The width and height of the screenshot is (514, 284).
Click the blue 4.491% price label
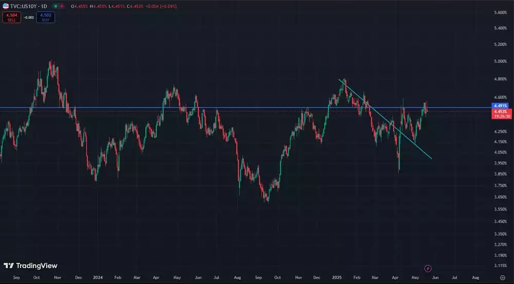pos(500,105)
